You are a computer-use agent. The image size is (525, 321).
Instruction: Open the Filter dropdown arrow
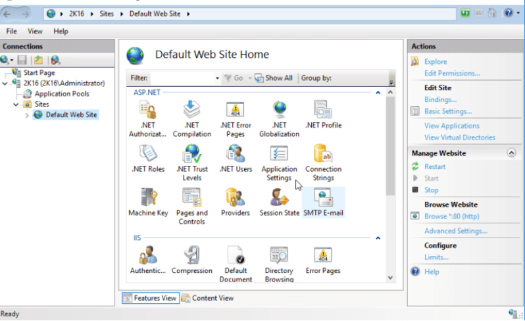[218, 78]
